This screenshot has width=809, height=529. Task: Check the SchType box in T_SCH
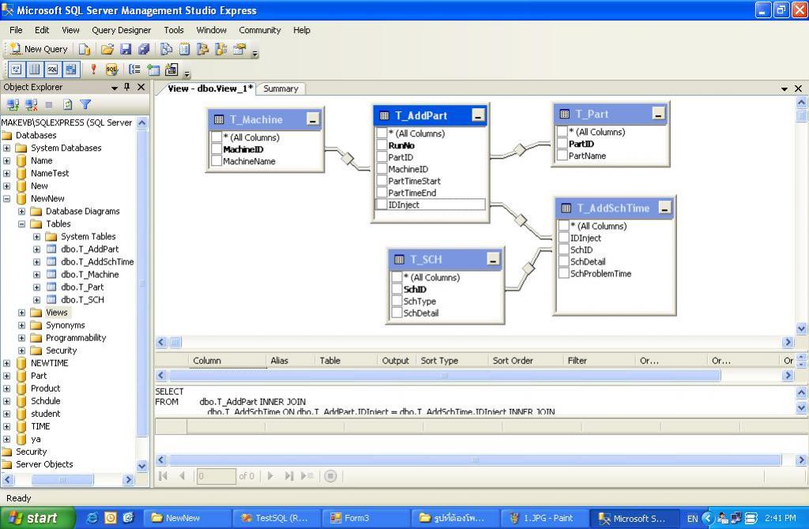tap(397, 301)
